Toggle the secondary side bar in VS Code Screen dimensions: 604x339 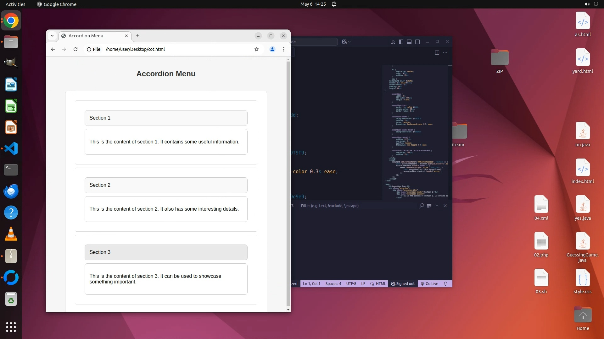tap(417, 42)
